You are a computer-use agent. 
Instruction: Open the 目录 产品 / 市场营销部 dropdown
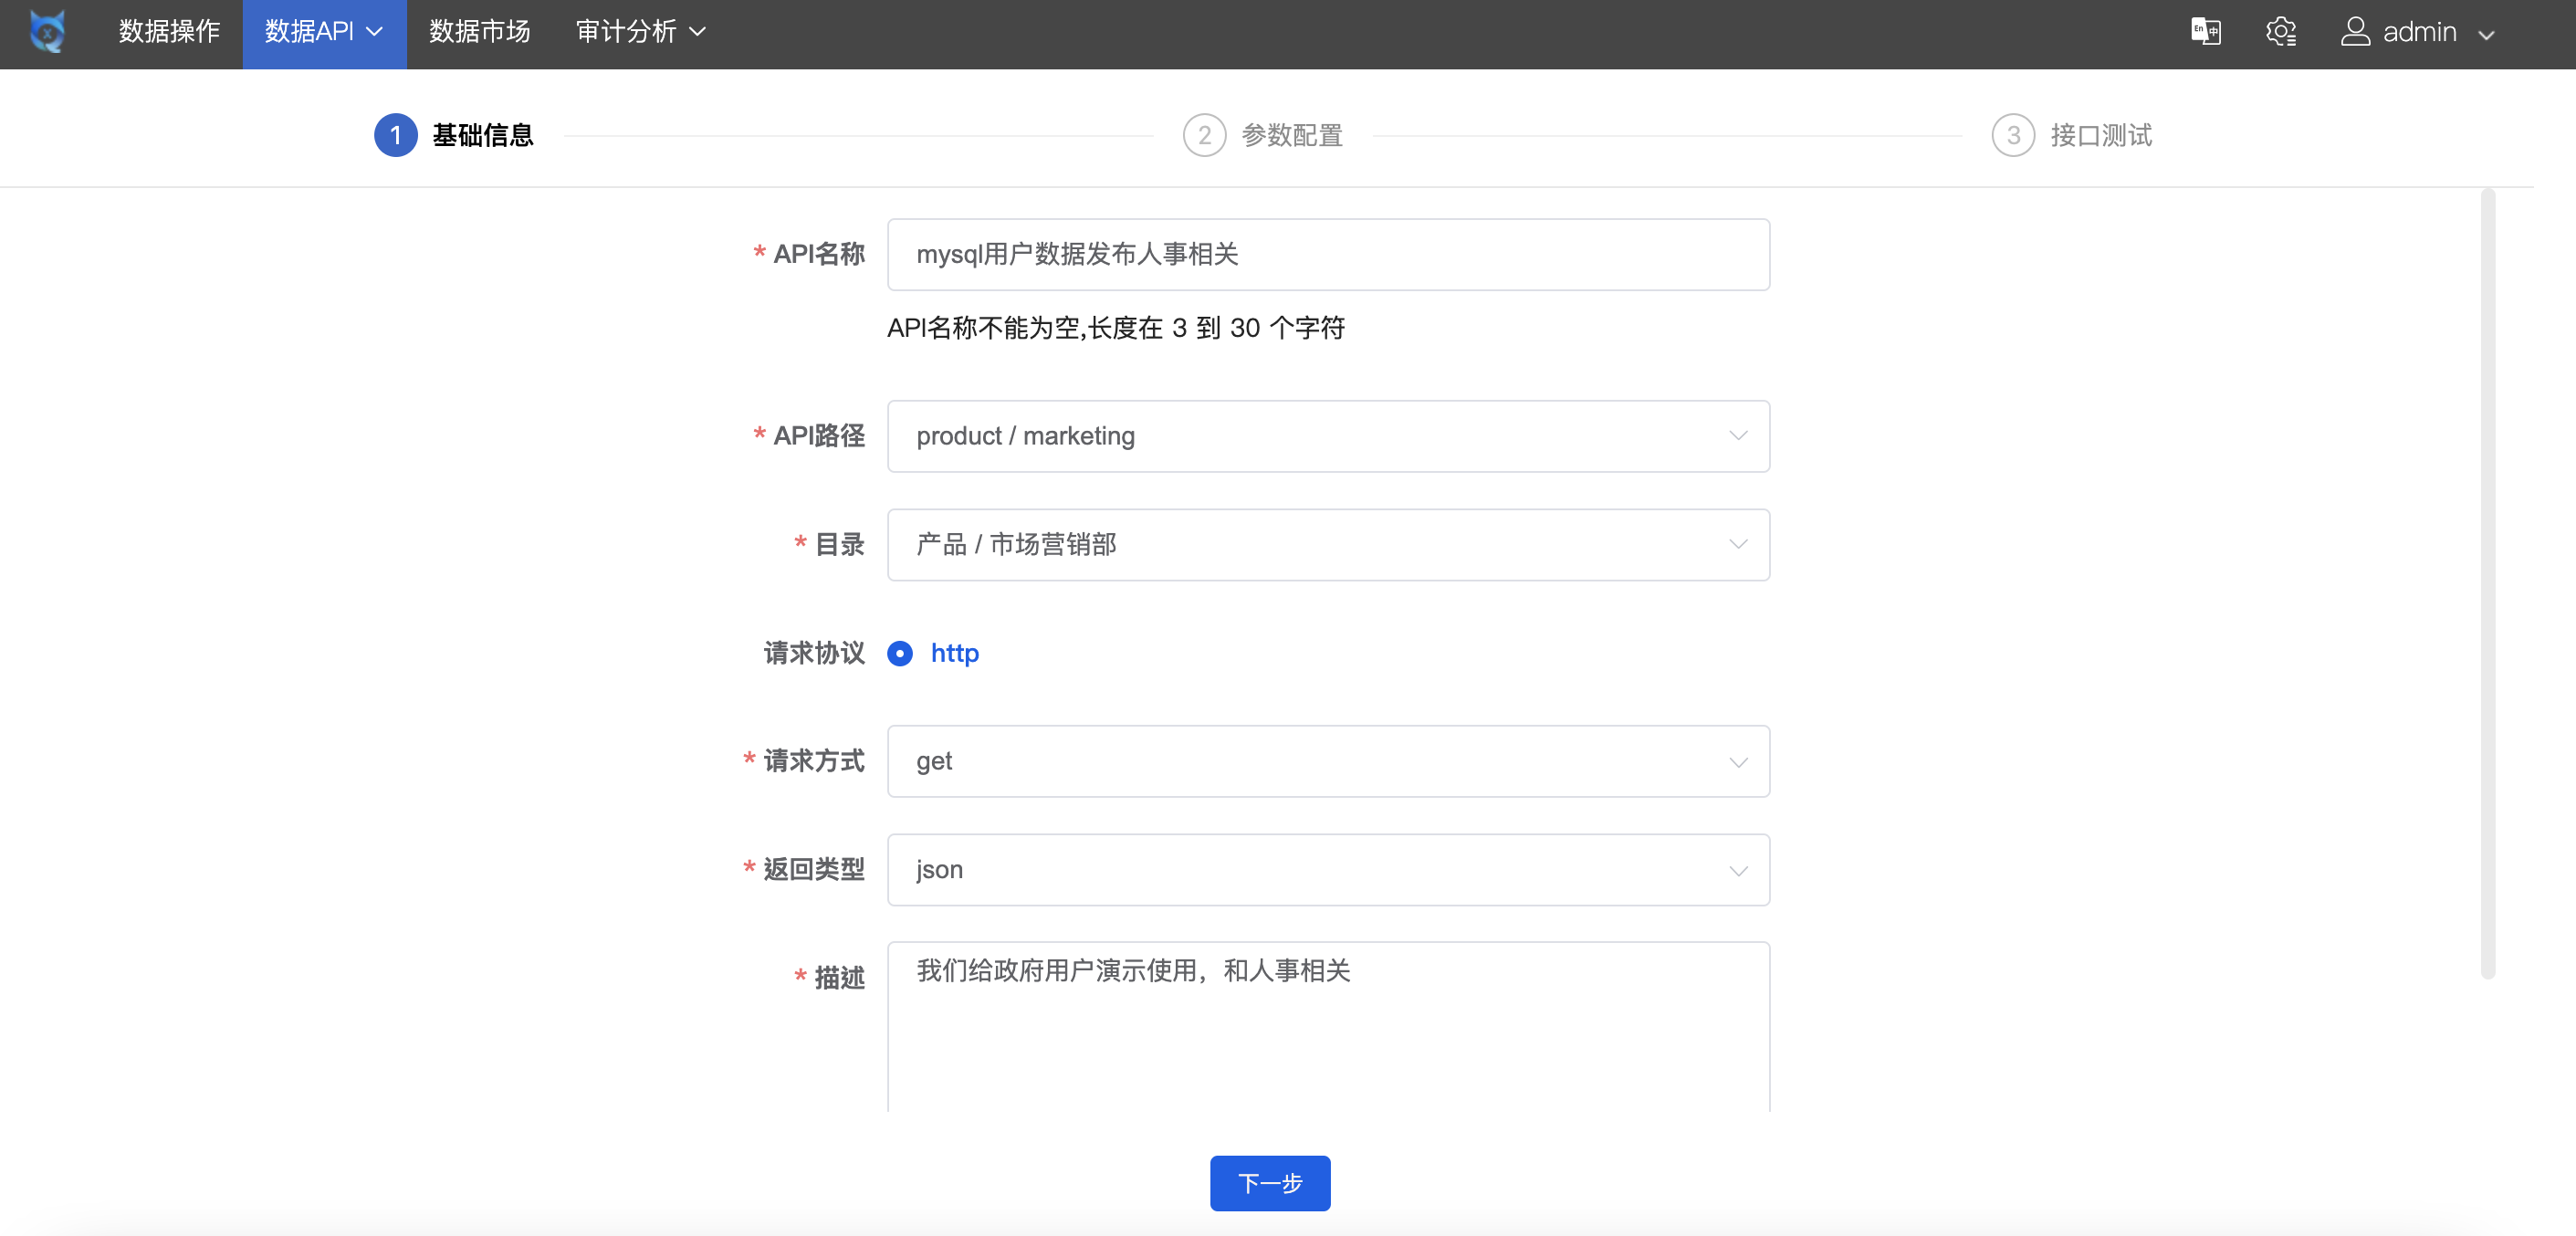tap(1327, 545)
